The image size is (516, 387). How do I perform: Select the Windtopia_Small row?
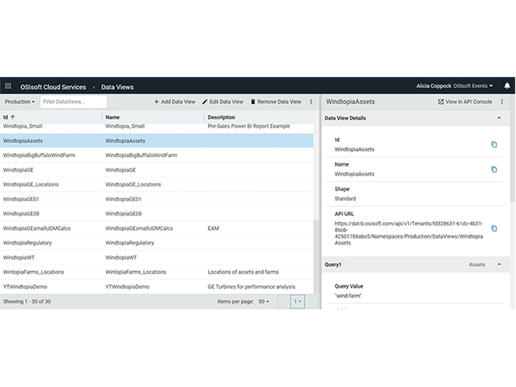coord(157,127)
